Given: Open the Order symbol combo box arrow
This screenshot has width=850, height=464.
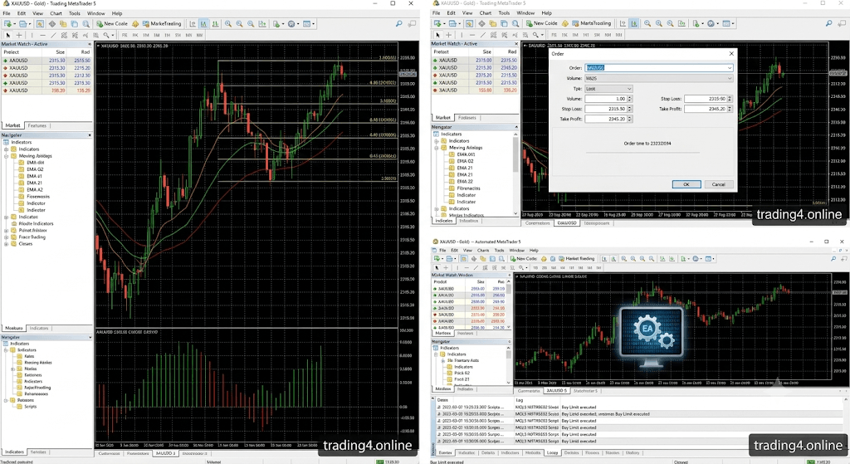Looking at the screenshot, I should [x=730, y=68].
